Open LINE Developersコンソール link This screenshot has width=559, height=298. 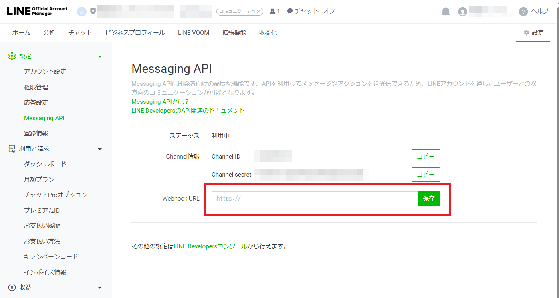[x=210, y=246]
